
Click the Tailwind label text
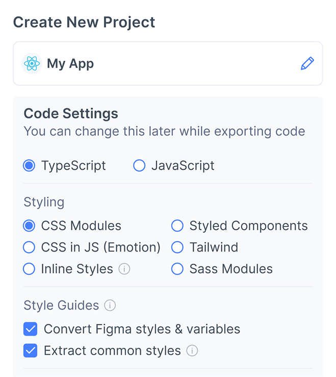click(214, 247)
